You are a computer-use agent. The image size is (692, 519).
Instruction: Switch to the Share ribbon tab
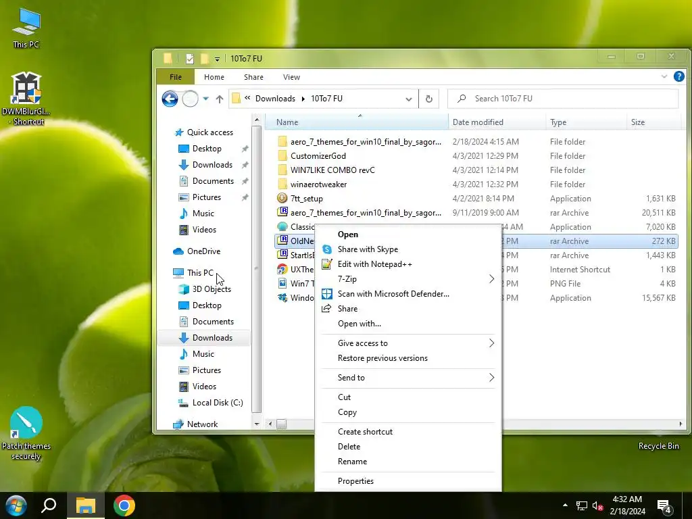pyautogui.click(x=254, y=77)
